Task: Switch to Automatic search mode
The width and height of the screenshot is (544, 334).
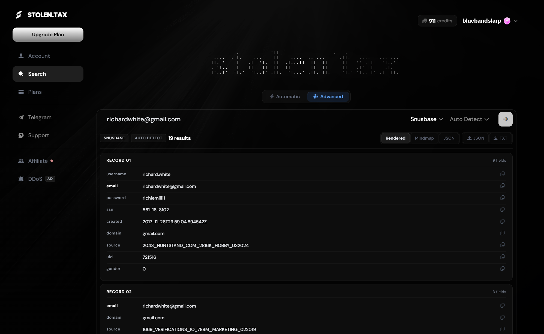Action: [285, 97]
